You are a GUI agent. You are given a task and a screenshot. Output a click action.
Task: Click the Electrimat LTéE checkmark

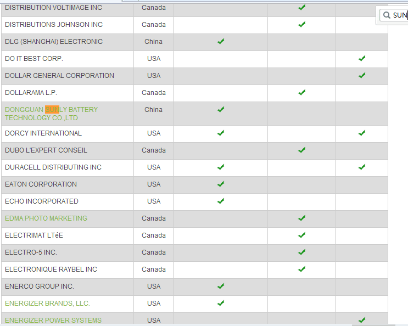(301, 235)
